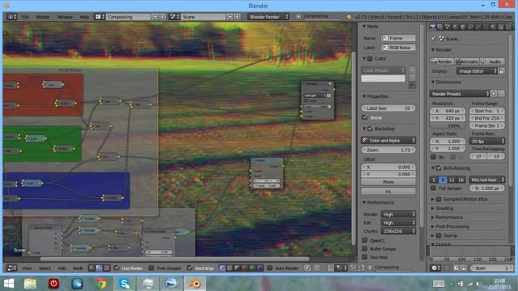Collapse the Dimensions panel
Image resolution: width=518 pixels, height=291 pixels.
tap(448, 82)
